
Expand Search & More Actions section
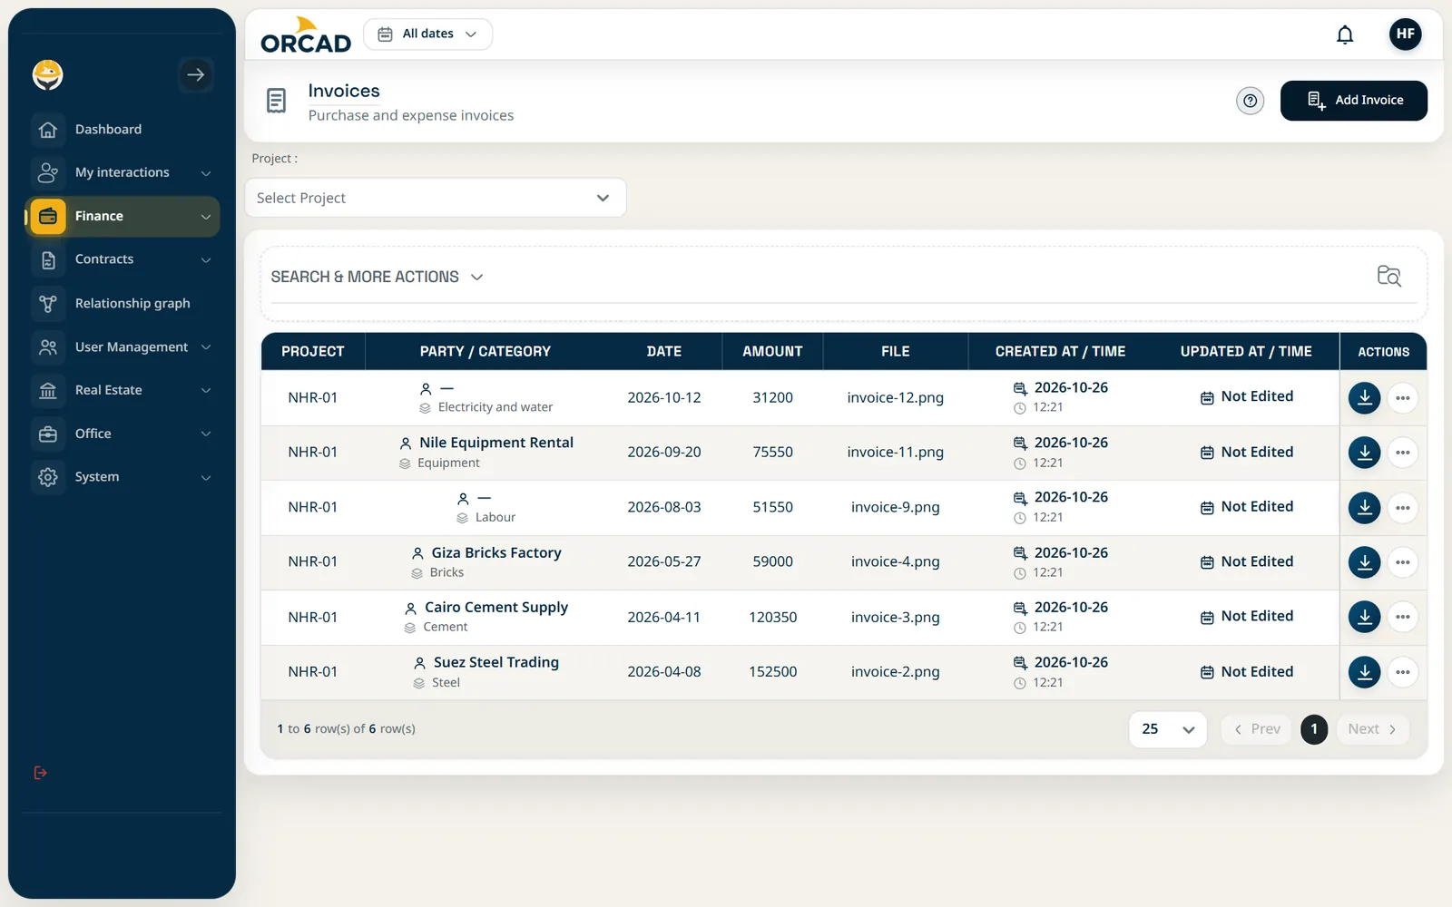coord(377,277)
